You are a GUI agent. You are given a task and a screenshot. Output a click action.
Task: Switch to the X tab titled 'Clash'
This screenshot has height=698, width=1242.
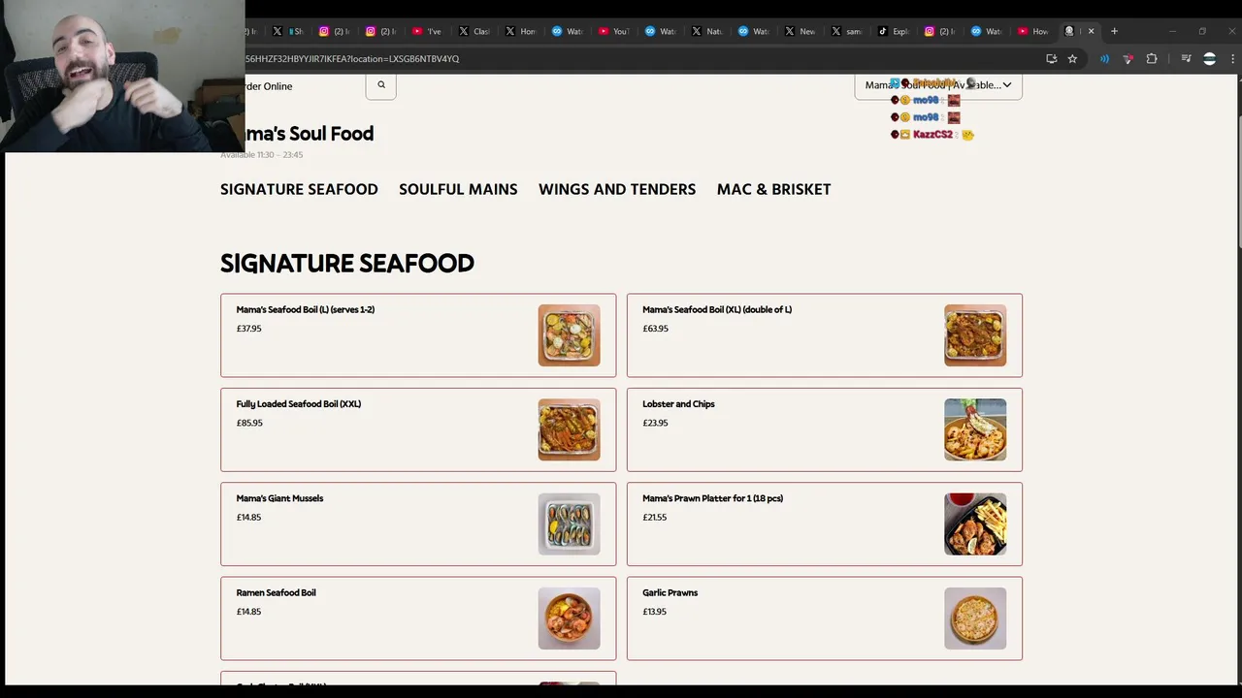tap(474, 31)
